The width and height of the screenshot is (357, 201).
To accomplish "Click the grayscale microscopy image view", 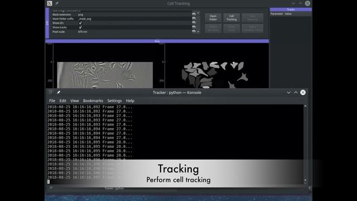I will pyautogui.click(x=105, y=75).
